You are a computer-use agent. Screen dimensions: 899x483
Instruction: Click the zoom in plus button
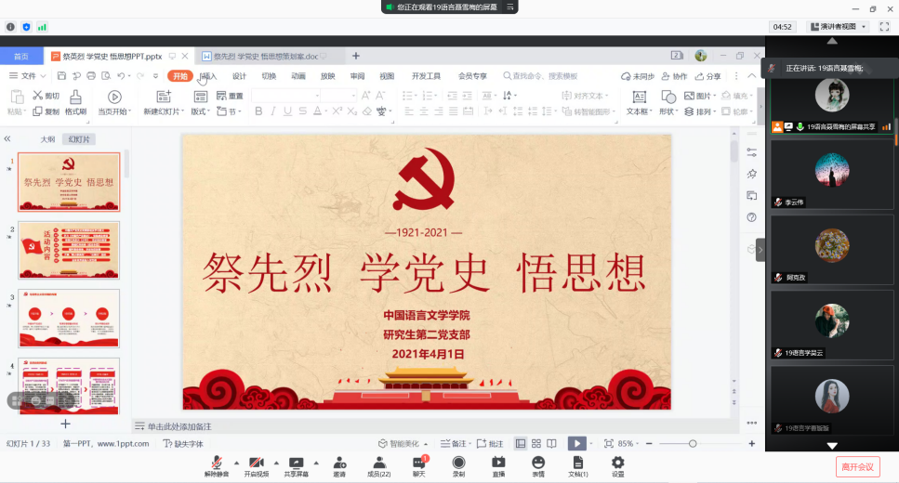(752, 443)
